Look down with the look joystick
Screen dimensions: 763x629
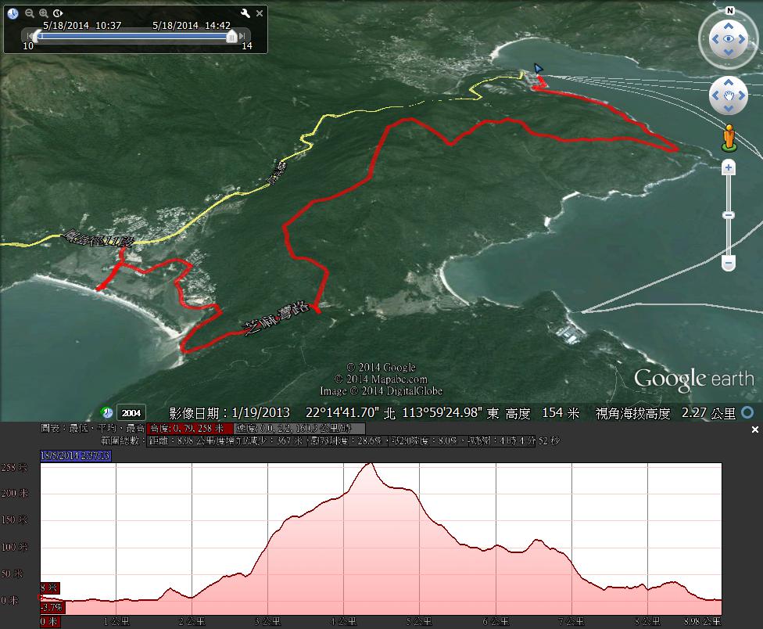click(x=729, y=52)
